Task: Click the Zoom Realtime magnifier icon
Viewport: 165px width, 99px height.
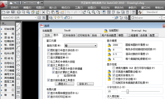Action: pyautogui.click(x=89, y=12)
